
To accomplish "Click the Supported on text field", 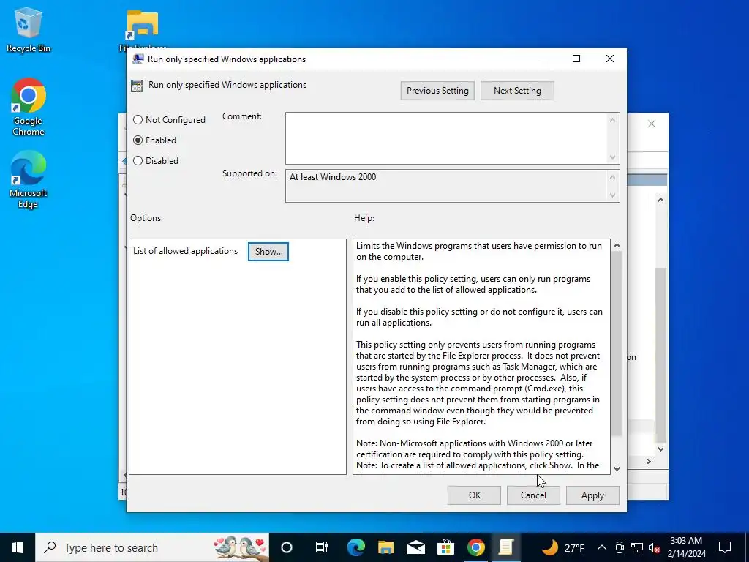I will coord(452,186).
